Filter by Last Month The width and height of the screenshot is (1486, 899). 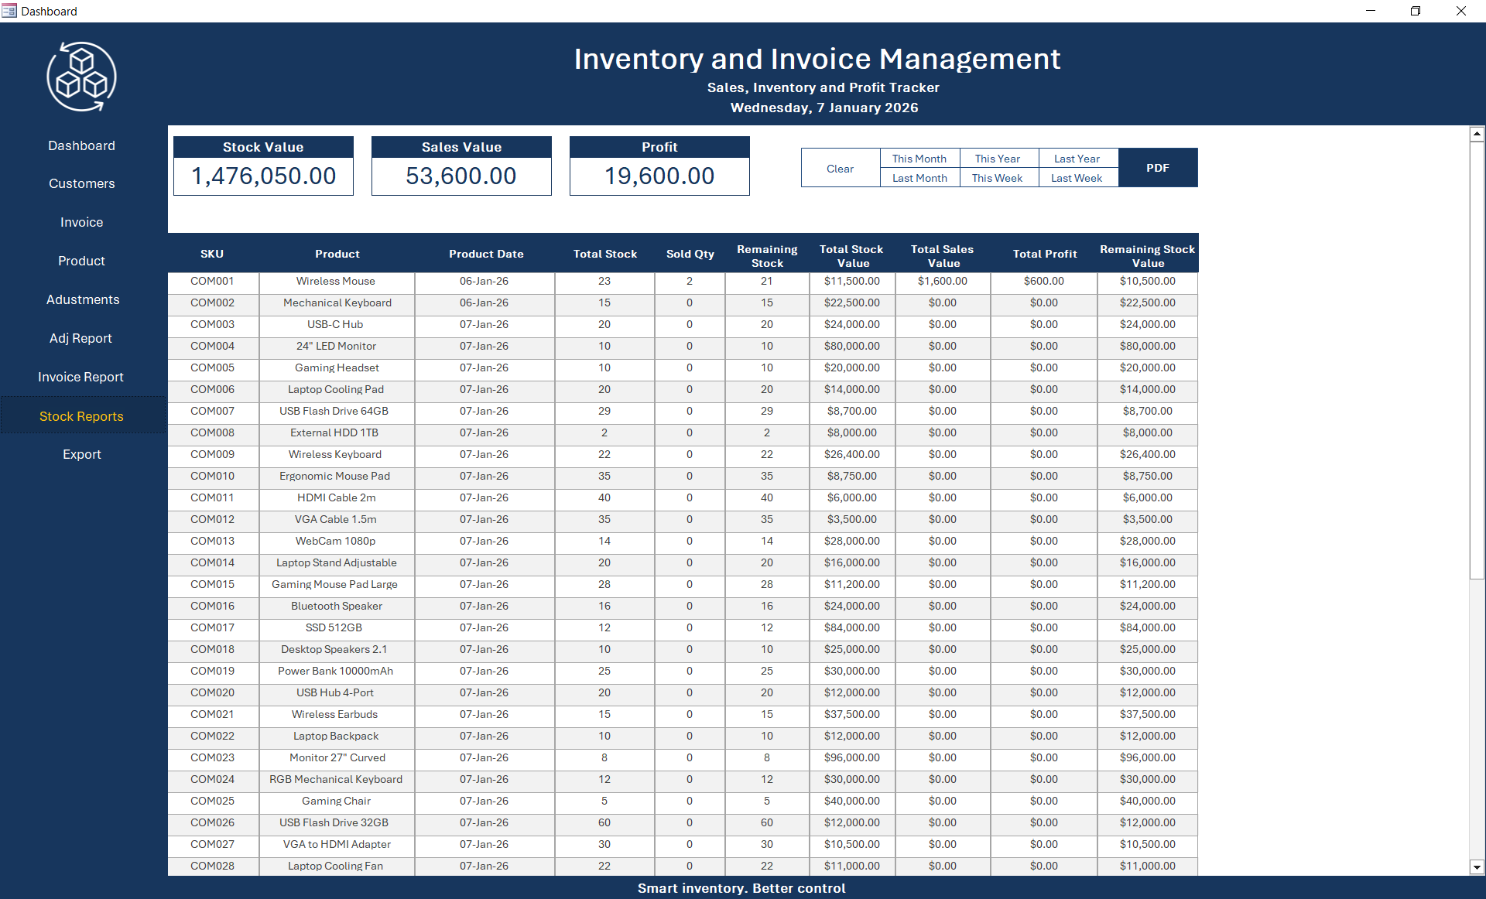click(919, 178)
